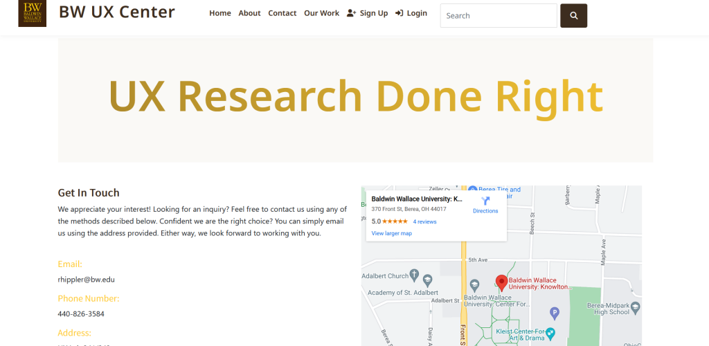The height and width of the screenshot is (346, 709).
Task: Click the Academy of St. Adalbert marker
Action: tap(427, 280)
